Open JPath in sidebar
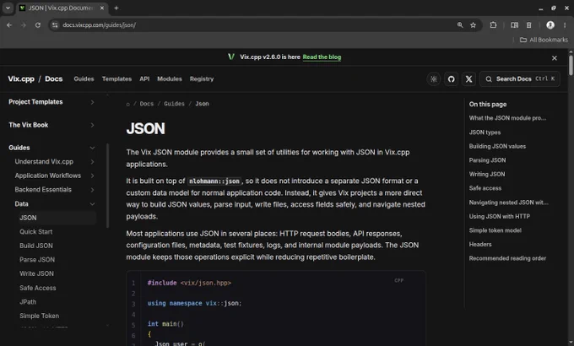 [x=28, y=302]
